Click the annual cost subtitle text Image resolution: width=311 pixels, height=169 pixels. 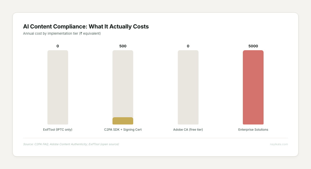62,33
